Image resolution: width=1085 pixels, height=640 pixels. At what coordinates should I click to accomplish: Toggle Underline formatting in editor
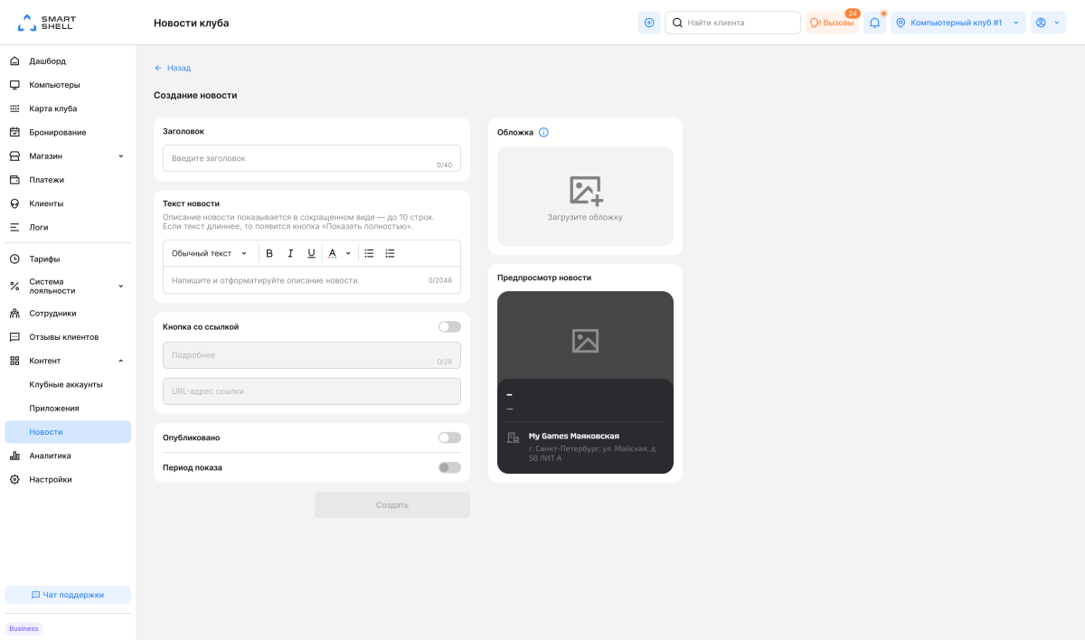coord(312,253)
